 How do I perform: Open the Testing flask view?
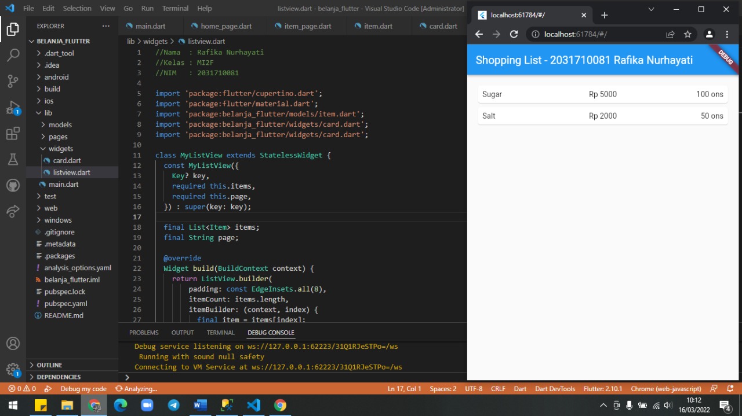pyautogui.click(x=13, y=159)
